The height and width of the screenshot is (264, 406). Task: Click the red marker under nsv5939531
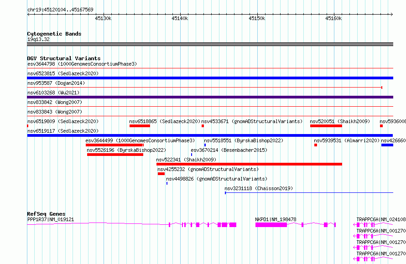pos(316,145)
